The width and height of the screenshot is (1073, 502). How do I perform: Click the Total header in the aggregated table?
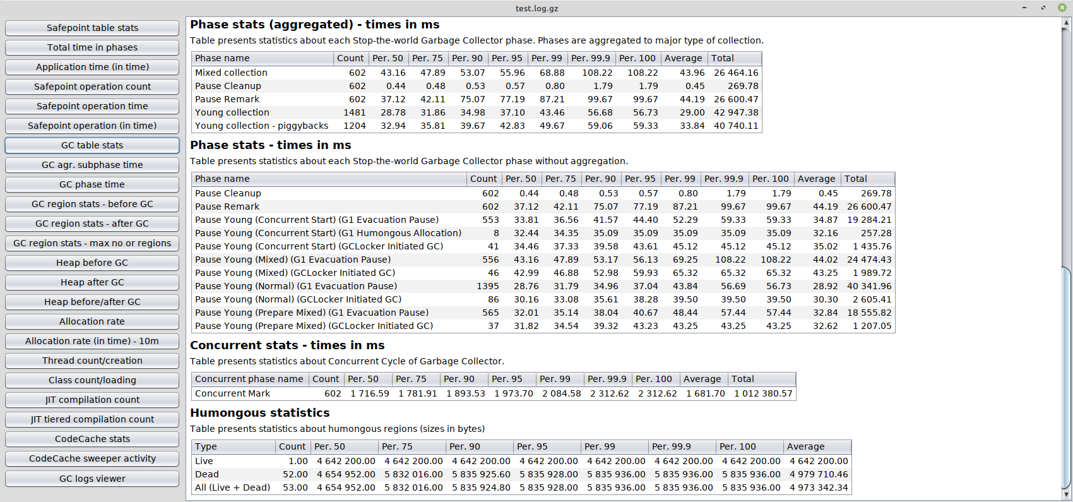click(x=735, y=58)
